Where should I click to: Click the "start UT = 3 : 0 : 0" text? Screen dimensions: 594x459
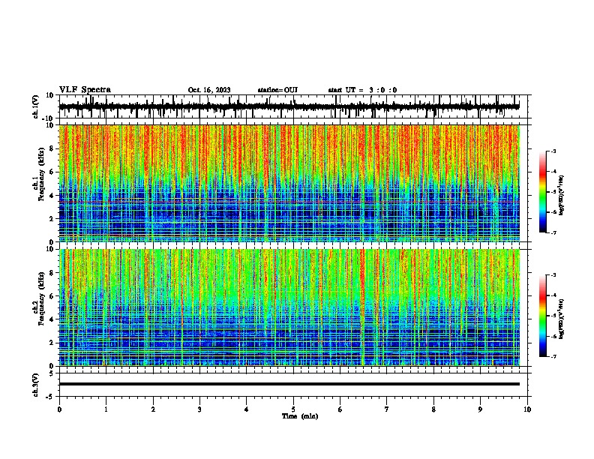(362, 90)
